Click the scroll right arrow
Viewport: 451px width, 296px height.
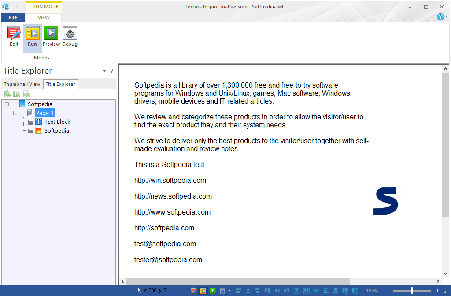click(x=438, y=281)
